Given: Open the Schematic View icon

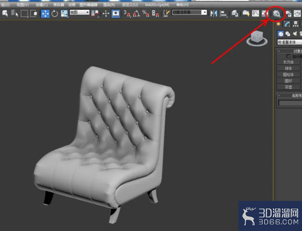Looking at the screenshot, I should coord(264,14).
